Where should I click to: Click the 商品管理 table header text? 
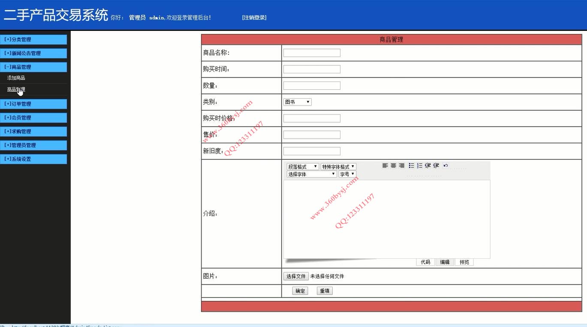click(x=391, y=39)
